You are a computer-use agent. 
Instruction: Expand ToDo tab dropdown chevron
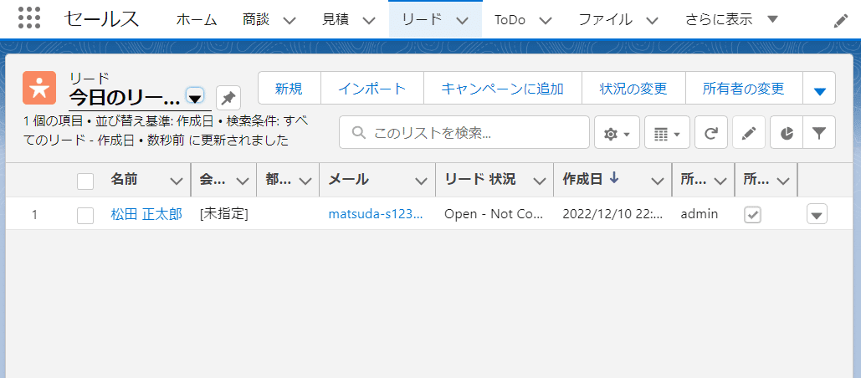pos(545,21)
